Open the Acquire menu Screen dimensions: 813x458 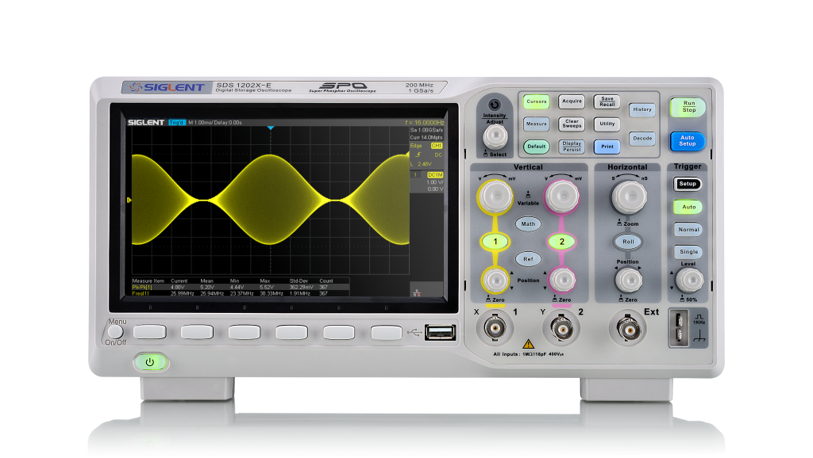572,101
